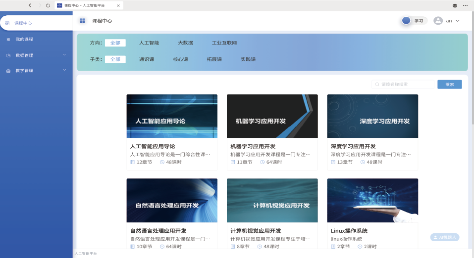Click the browser reload icon
Screen dimensions: 474x258
[x=48, y=5]
